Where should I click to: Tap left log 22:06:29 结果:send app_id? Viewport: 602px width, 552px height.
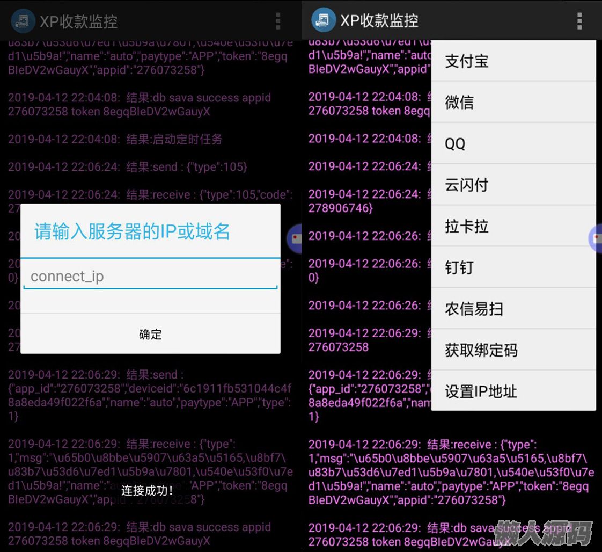[150, 395]
